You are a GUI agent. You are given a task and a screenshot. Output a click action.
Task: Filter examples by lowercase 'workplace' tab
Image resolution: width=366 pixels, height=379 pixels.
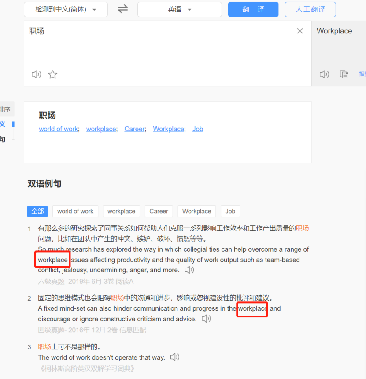point(121,211)
